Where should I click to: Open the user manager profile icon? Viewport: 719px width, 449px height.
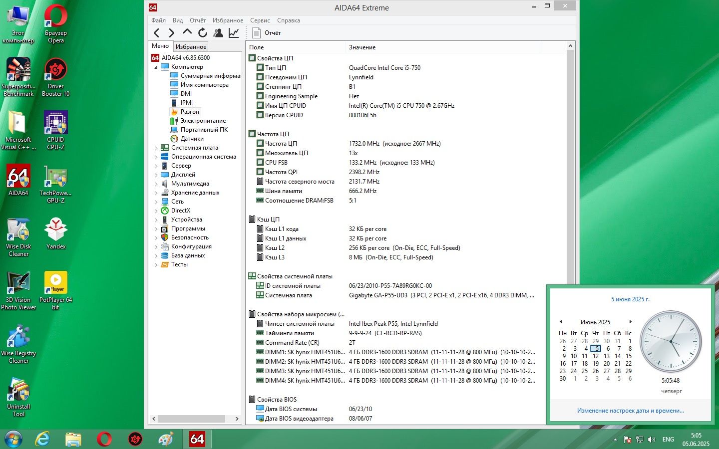tap(218, 33)
